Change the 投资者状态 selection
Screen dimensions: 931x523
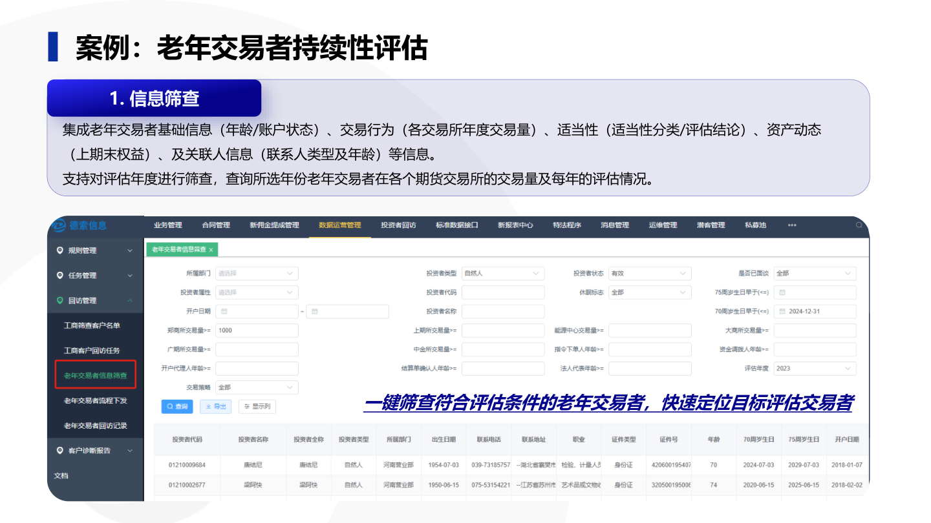[x=650, y=274]
